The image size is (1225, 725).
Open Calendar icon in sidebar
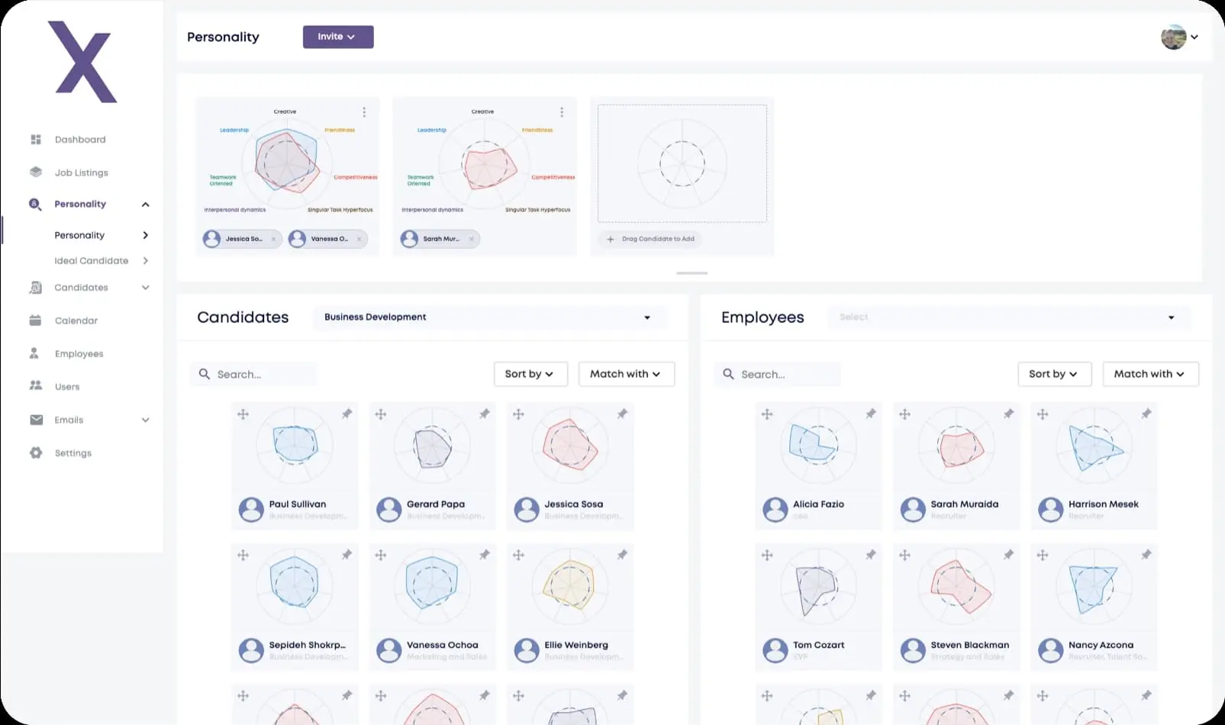tap(35, 321)
